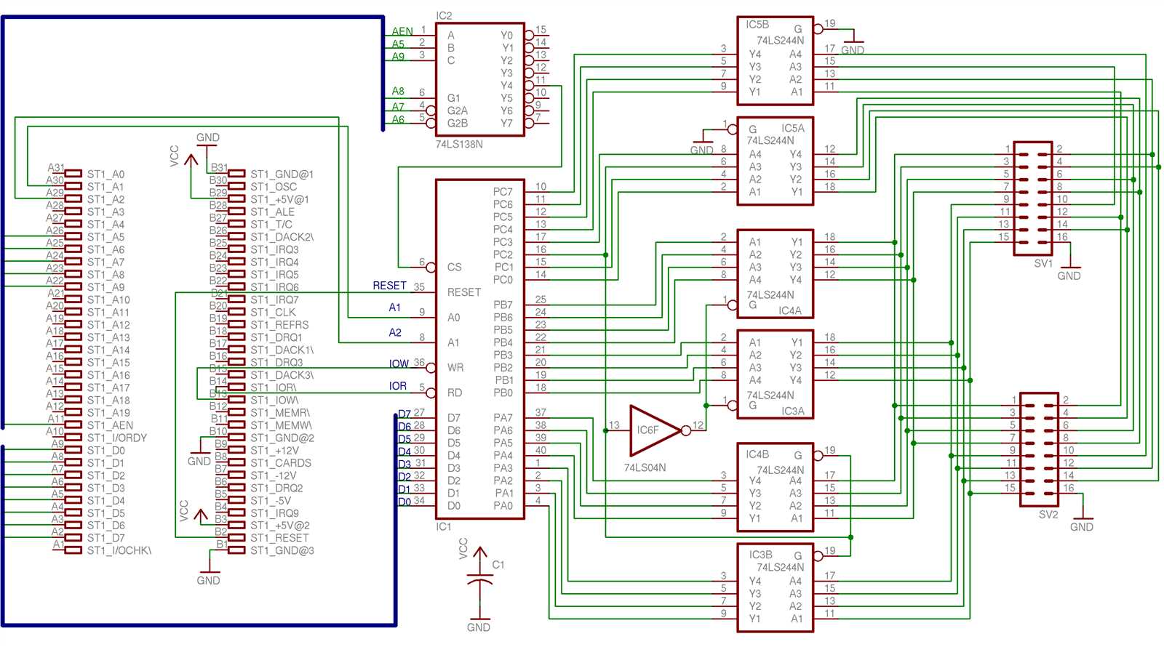Click the PC7 pin name on IC1

(x=503, y=192)
